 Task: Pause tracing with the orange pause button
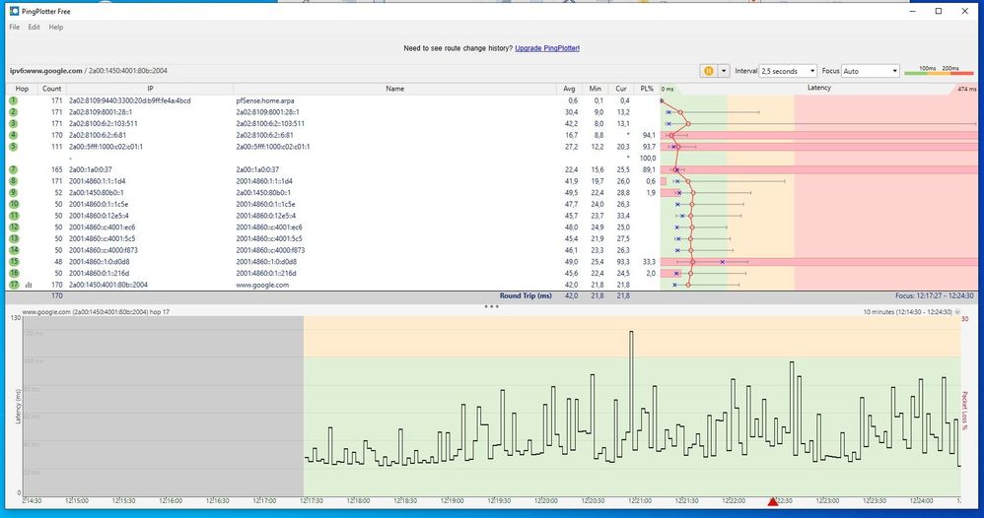tap(709, 71)
